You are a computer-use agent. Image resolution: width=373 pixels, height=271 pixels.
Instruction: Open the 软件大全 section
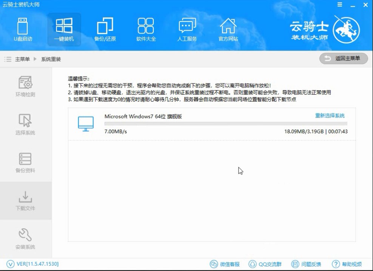(x=146, y=29)
